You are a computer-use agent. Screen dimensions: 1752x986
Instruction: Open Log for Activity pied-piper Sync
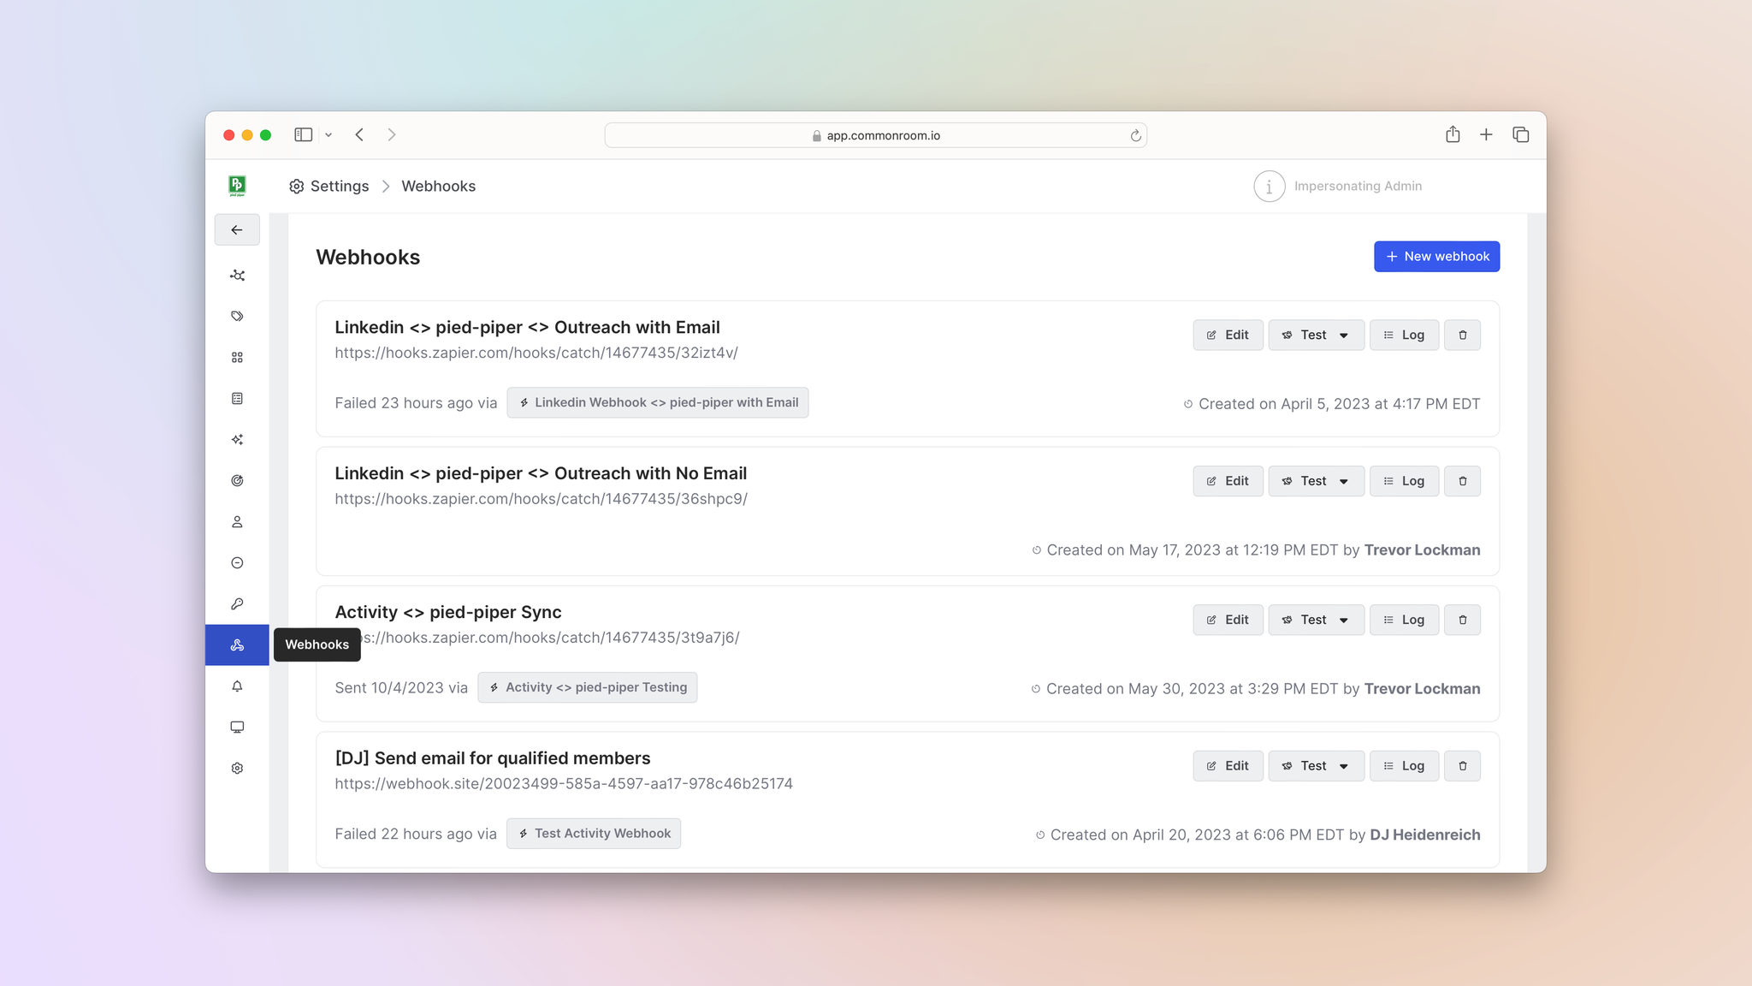point(1404,620)
